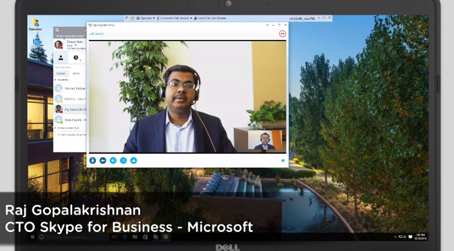Click the volume icon in system tray

pos(405,237)
